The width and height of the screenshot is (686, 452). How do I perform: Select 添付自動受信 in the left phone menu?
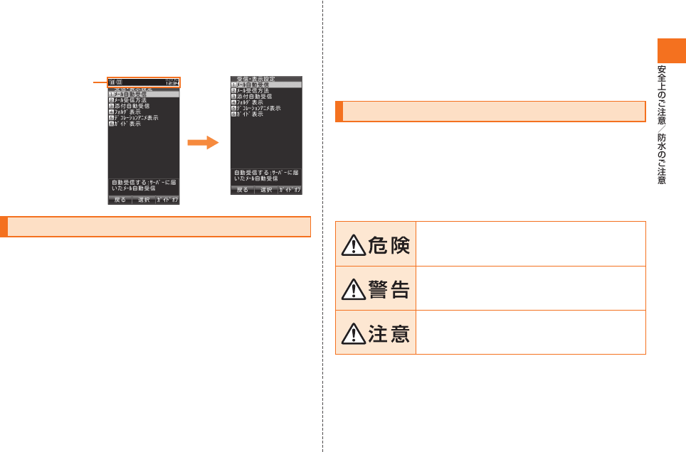pyautogui.click(x=132, y=106)
